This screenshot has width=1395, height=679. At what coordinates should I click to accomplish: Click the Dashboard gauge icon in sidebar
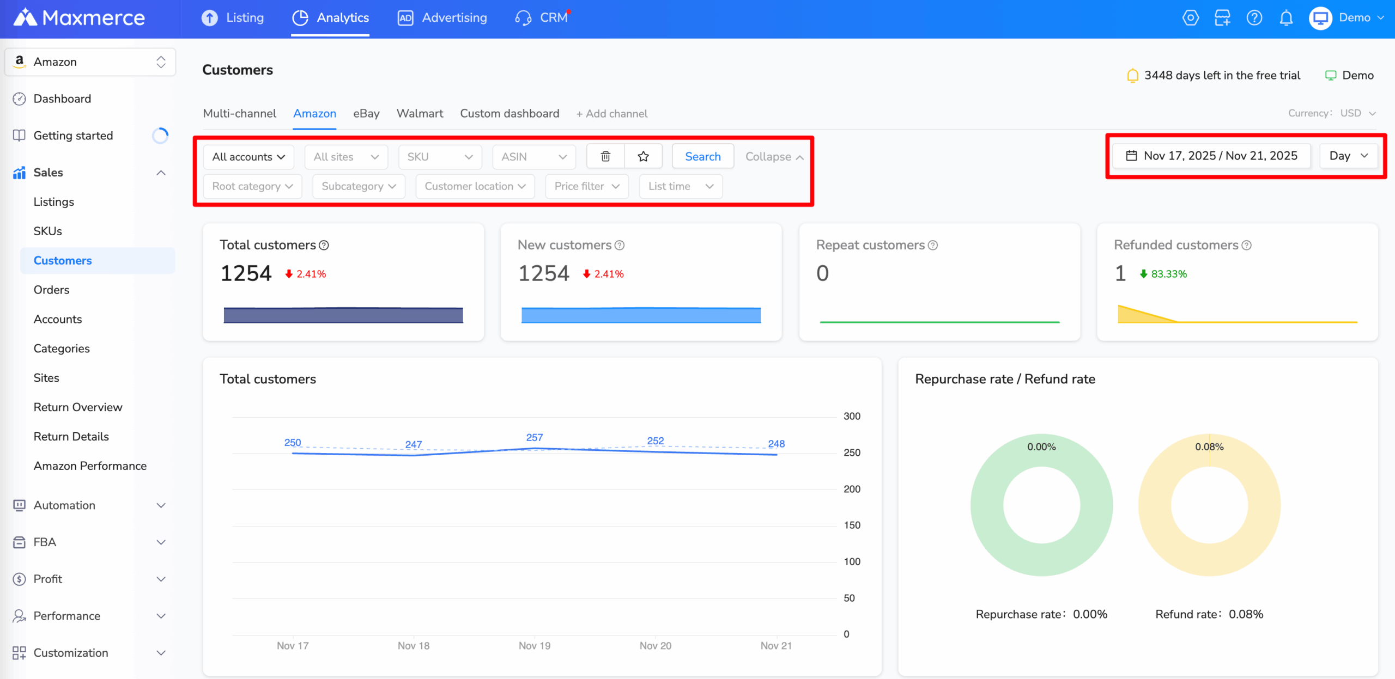click(x=19, y=99)
